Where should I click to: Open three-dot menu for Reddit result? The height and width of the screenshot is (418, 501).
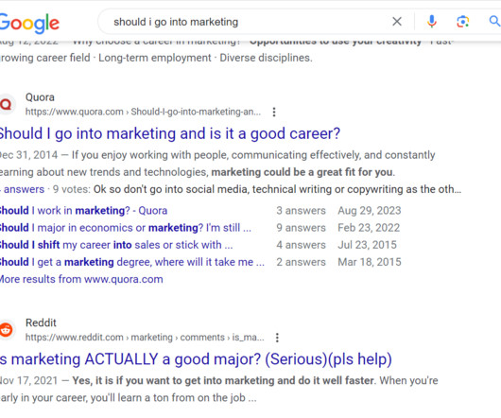[x=277, y=338]
